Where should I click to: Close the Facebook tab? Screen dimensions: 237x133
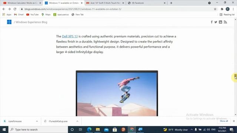pos(164,3)
